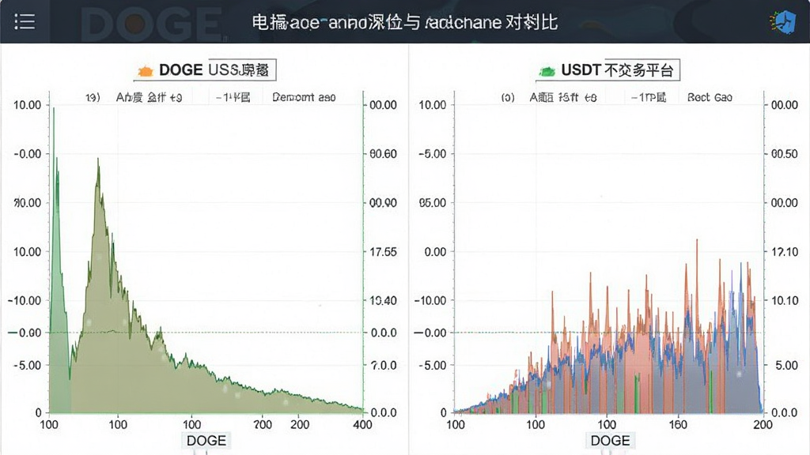Click the 400 x-axis label on DOGE chart
This screenshot has width=810, height=455.
pyautogui.click(x=362, y=424)
